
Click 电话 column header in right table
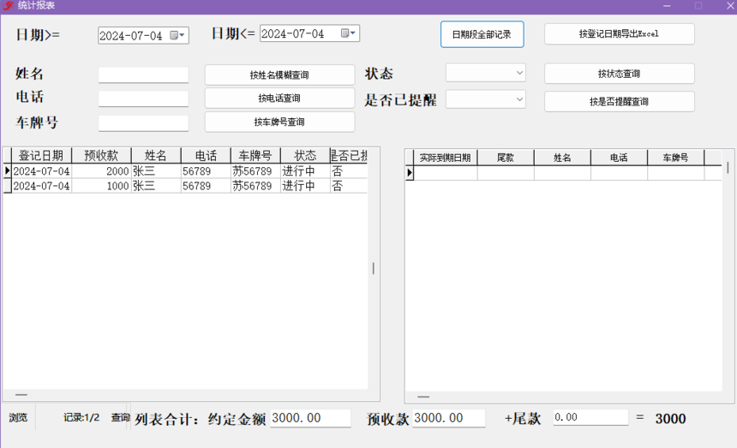tap(619, 158)
